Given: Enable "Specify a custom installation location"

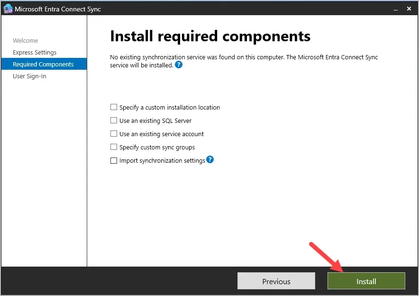Looking at the screenshot, I should click(x=113, y=107).
